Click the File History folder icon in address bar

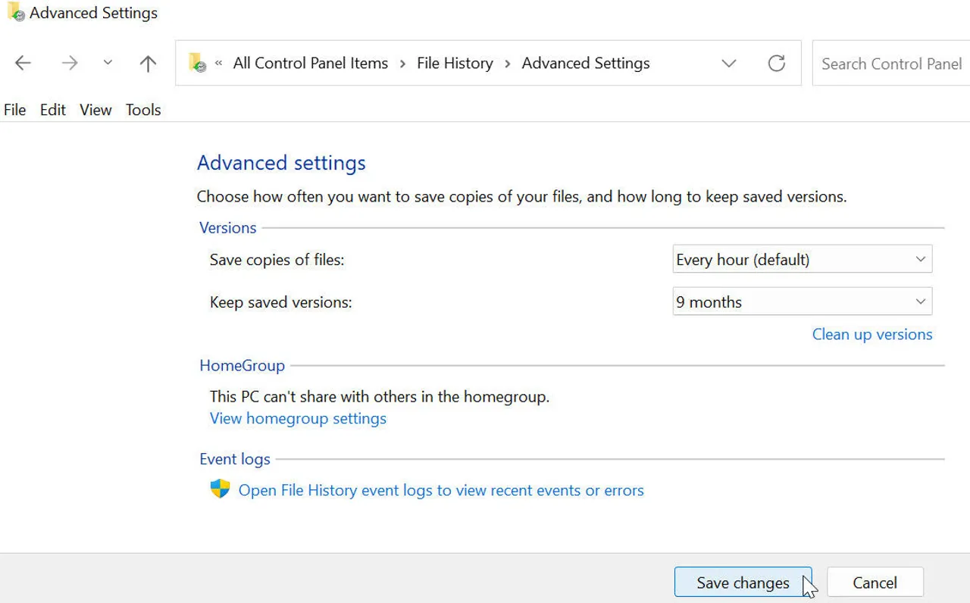coord(197,63)
